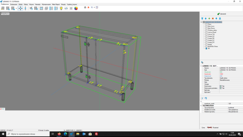
Task: Click the orange X delete icon
Action: (213, 18)
